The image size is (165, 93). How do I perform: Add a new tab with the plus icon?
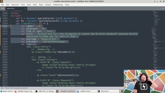pos(160,8)
